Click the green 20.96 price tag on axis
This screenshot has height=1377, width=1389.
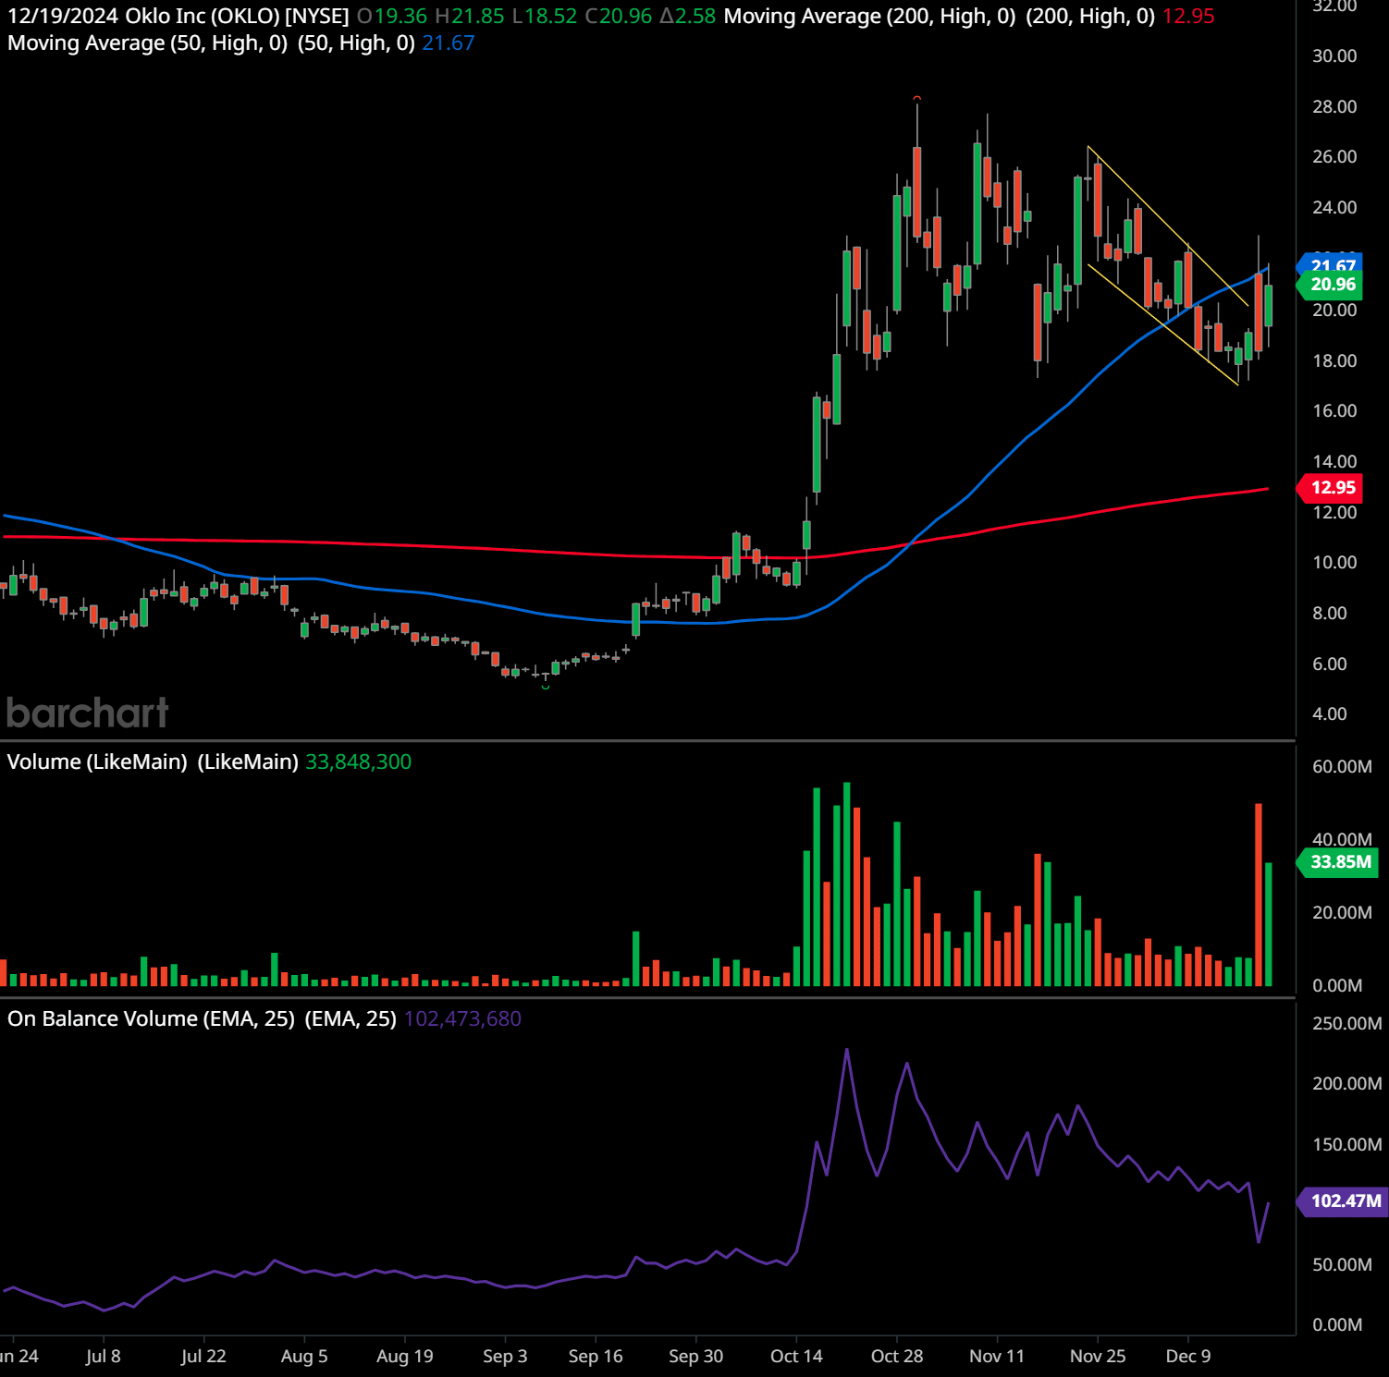[x=1331, y=285]
